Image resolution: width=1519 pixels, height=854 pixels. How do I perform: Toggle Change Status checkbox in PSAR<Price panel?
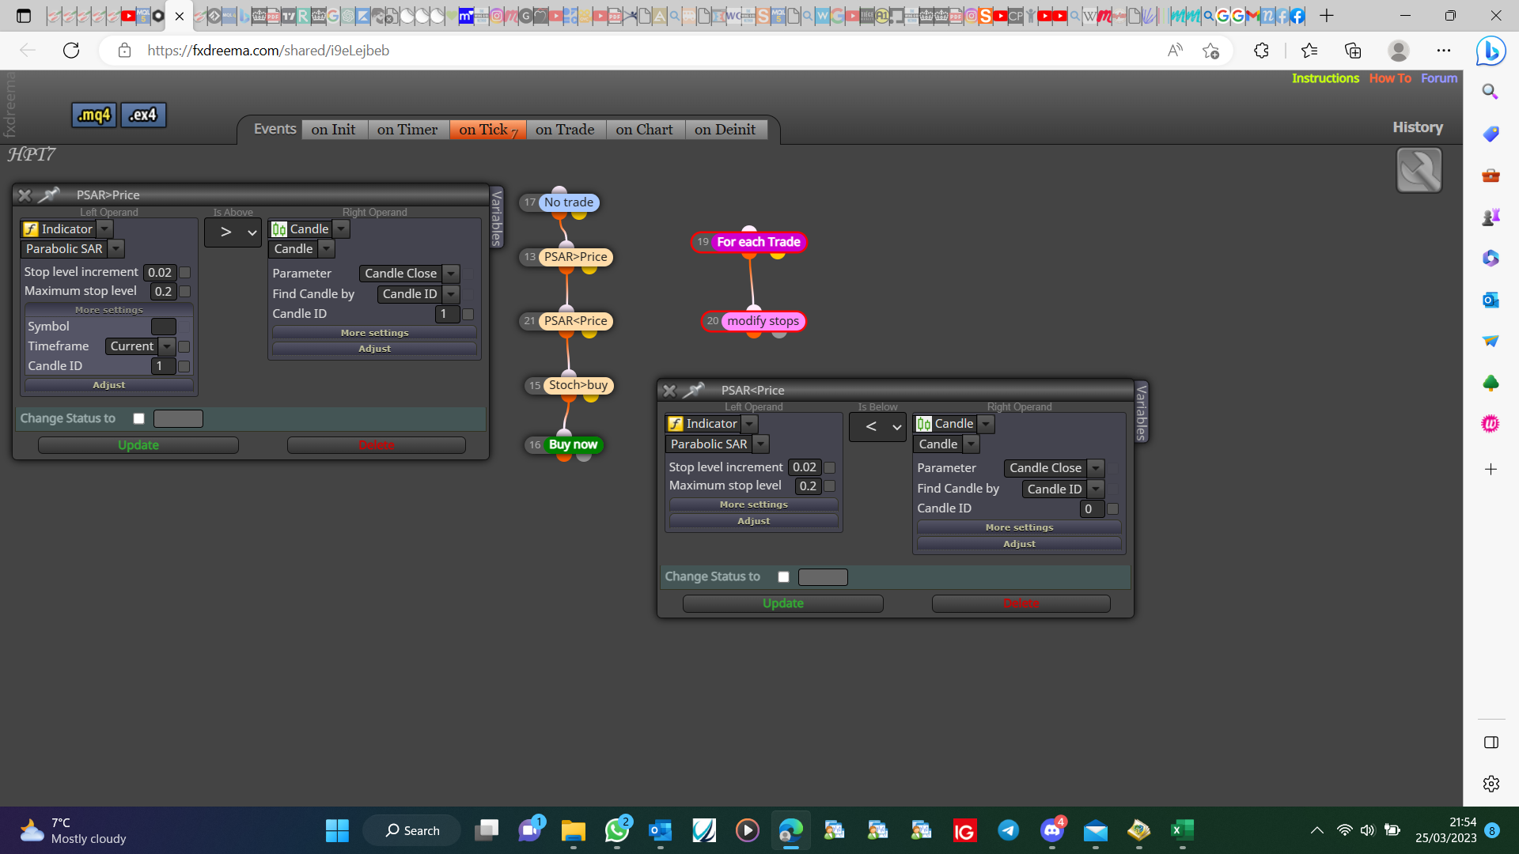coord(784,577)
